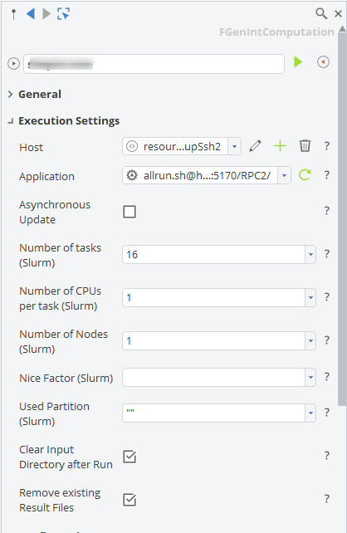Delete Host with the trash icon

pos(305,146)
